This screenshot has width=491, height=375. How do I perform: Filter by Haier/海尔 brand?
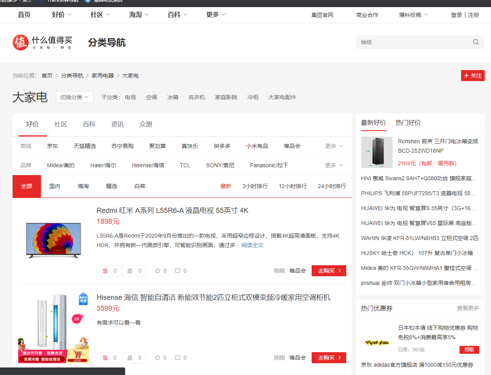(103, 165)
